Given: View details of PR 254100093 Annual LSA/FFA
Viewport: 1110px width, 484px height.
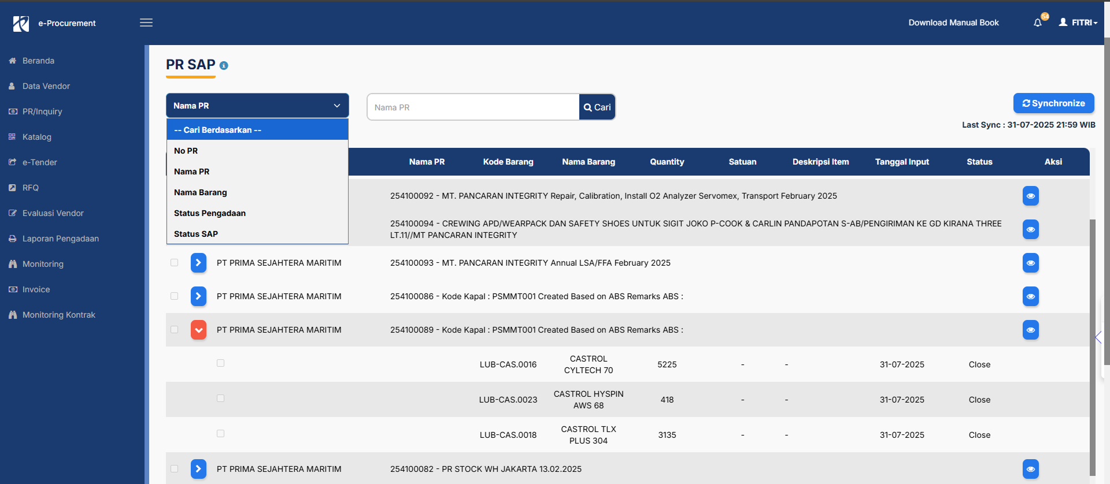Looking at the screenshot, I should [x=1030, y=263].
